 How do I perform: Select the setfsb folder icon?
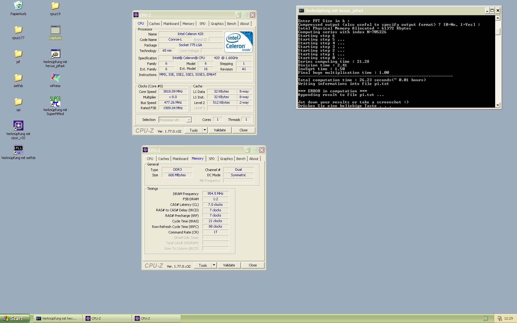pos(18,78)
